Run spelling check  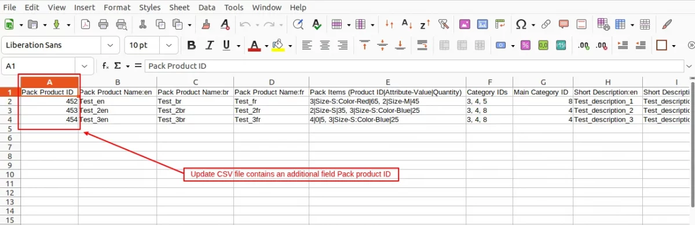tap(316, 25)
